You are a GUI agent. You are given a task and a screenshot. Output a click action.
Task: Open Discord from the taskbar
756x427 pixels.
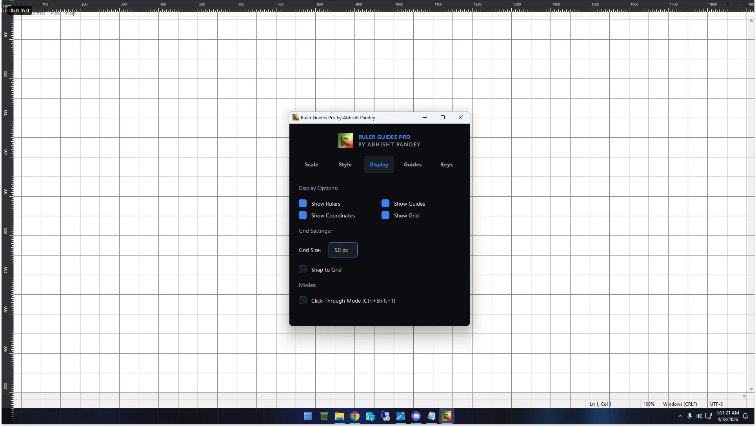tap(416, 416)
